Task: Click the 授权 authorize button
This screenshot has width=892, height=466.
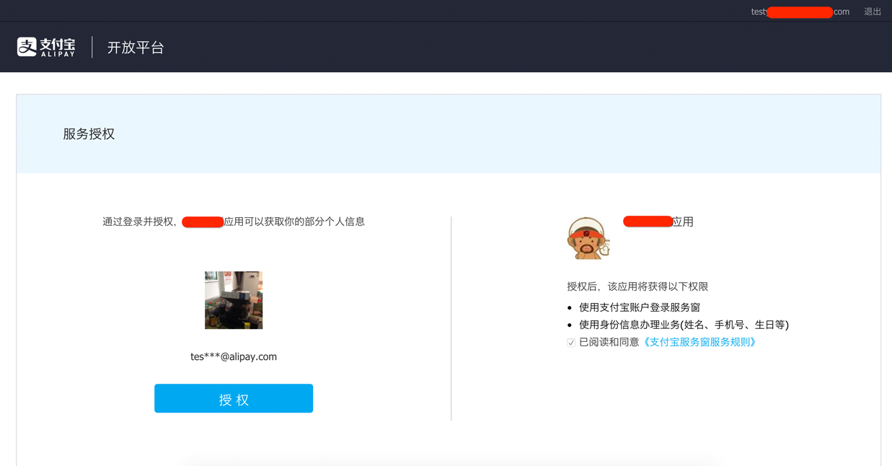Action: pyautogui.click(x=234, y=398)
